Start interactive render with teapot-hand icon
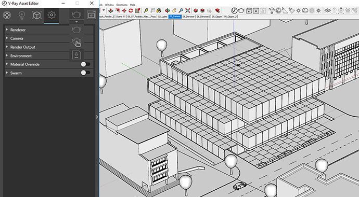This screenshot has height=197, width=359. coord(76,43)
